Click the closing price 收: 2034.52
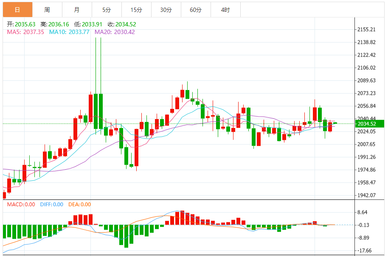 pyautogui.click(x=122, y=24)
